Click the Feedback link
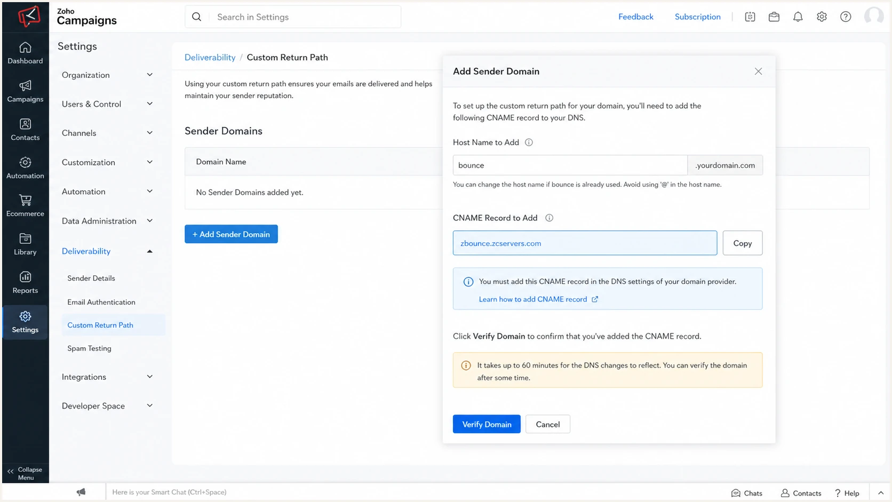The image size is (892, 502). coord(635,17)
